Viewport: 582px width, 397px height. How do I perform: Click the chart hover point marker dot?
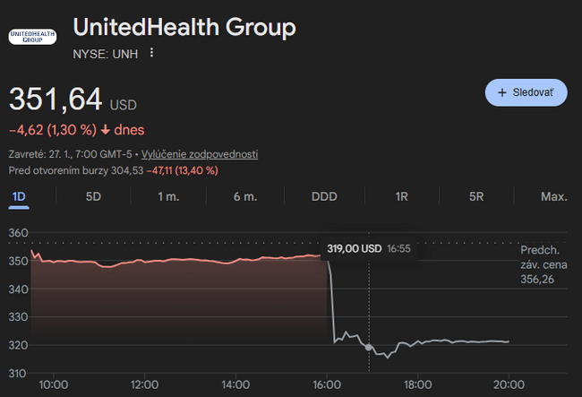click(368, 347)
